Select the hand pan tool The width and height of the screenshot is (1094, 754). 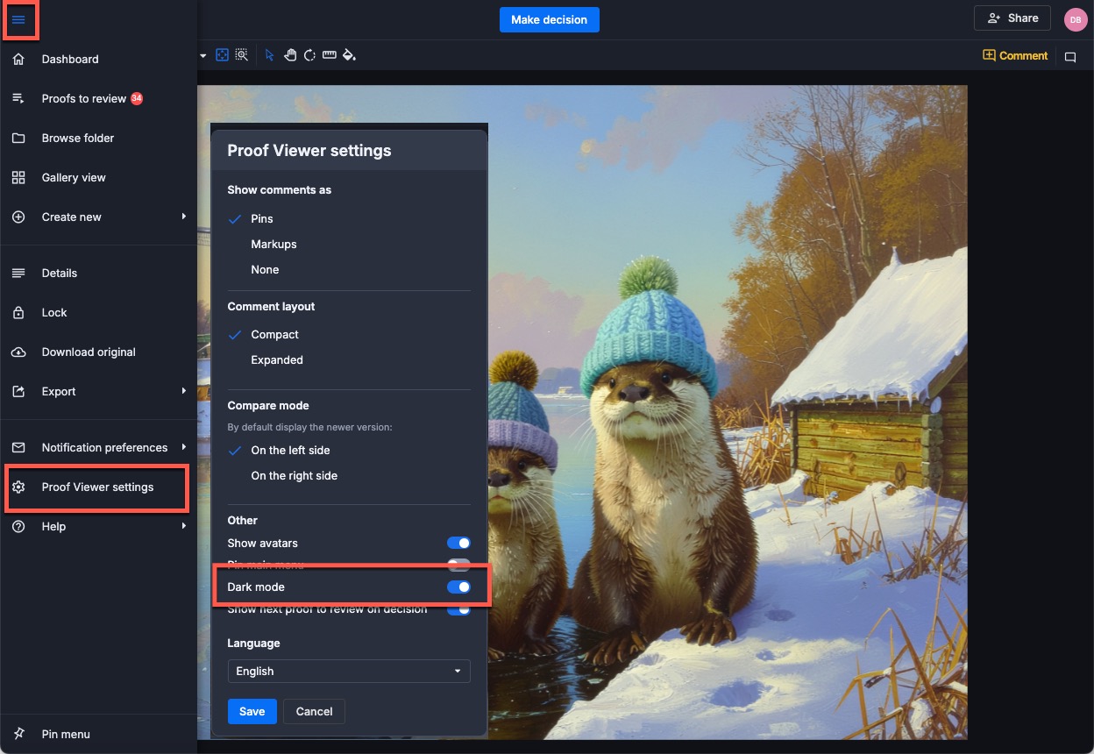(x=290, y=55)
